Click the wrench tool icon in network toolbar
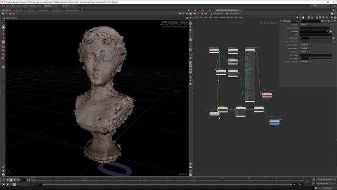This screenshot has width=337, height=190. pyautogui.click(x=297, y=17)
